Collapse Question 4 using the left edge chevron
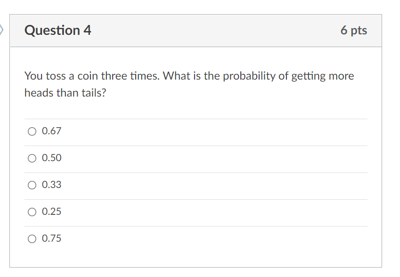The height and width of the screenshot is (277, 400). click(2, 30)
